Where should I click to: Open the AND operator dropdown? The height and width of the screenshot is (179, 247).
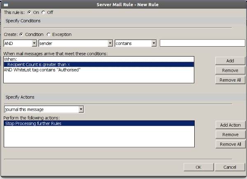tap(34, 43)
